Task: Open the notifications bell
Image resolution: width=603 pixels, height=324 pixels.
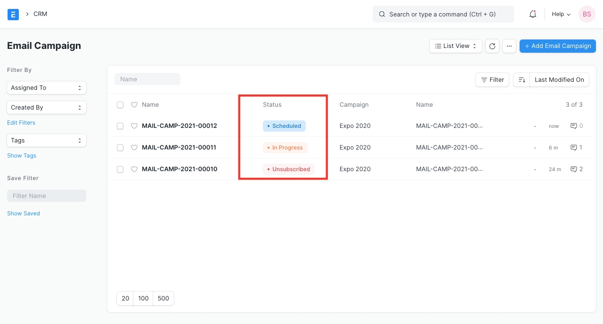Action: click(533, 14)
